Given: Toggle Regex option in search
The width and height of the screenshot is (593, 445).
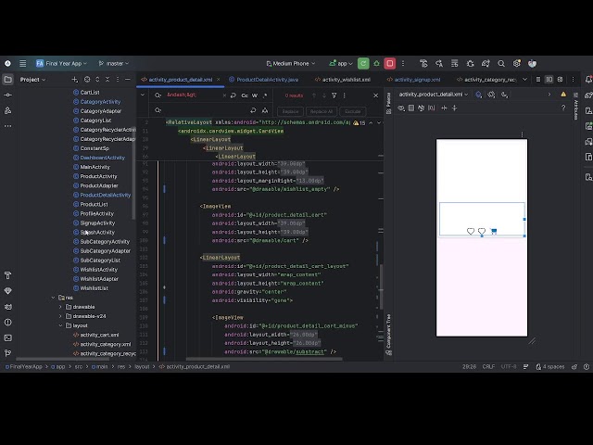Looking at the screenshot, I should [x=264, y=95].
